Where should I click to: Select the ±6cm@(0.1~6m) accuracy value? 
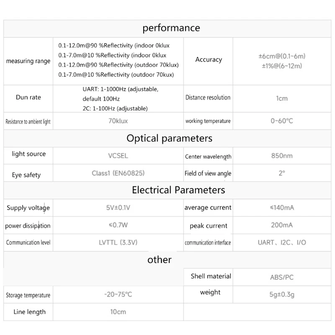(282, 56)
